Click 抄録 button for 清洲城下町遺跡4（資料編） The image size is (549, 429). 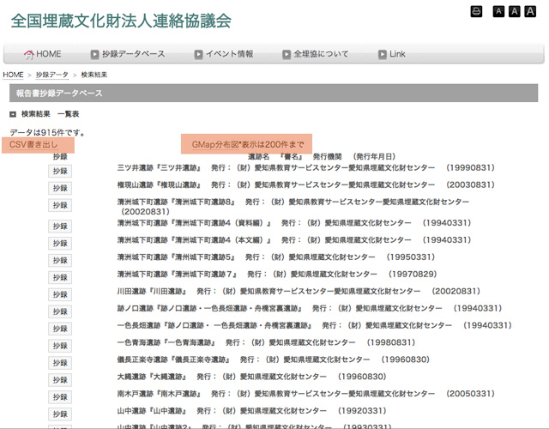(60, 227)
